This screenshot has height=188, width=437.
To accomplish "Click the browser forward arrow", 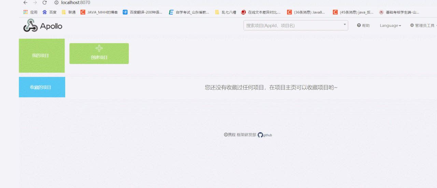I will [x=35, y=2].
